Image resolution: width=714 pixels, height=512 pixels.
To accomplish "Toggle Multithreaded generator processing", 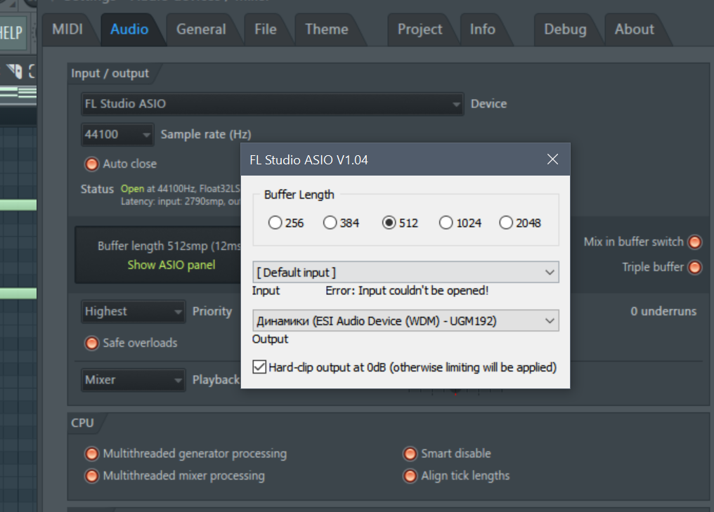I will 91,454.
